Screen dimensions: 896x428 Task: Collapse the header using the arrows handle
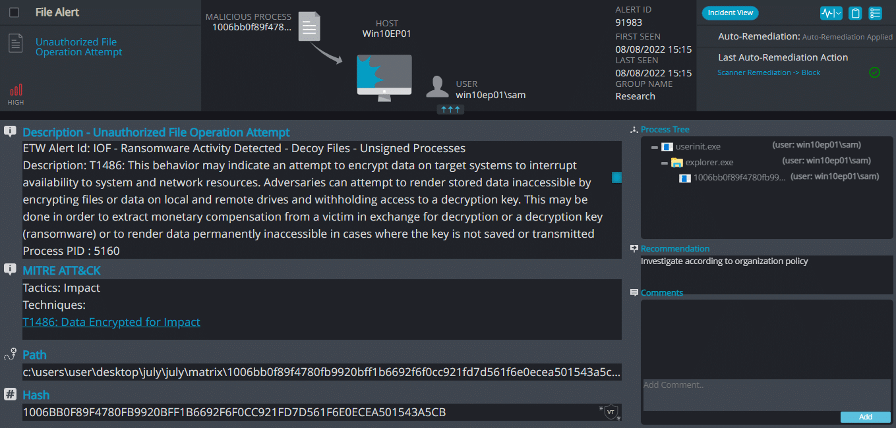[x=450, y=109]
